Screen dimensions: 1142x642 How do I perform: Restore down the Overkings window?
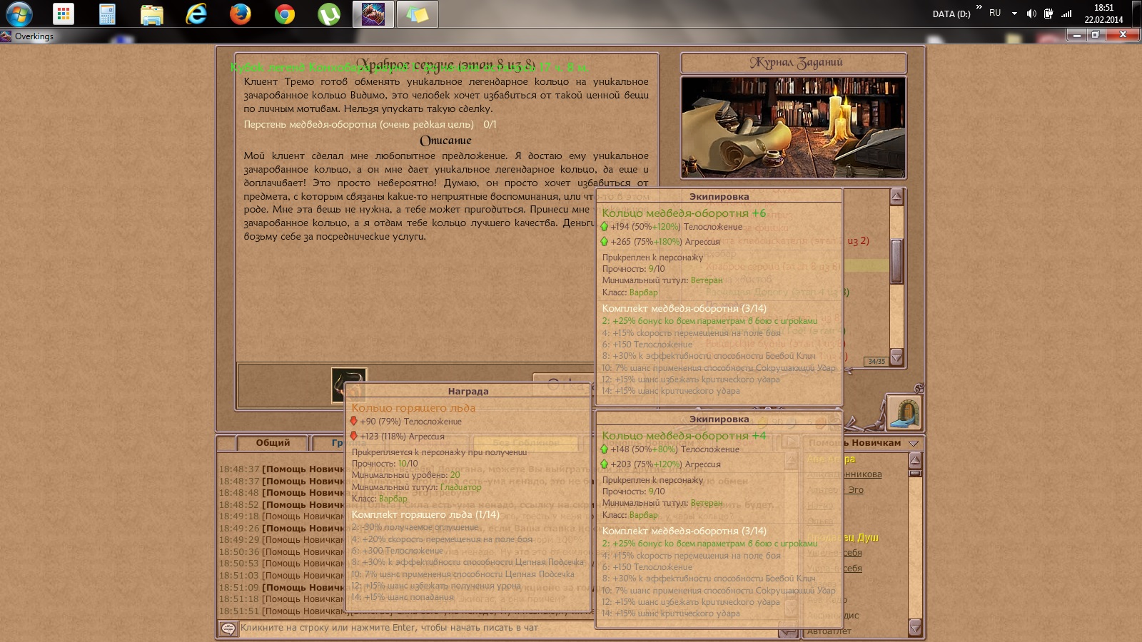point(1096,34)
